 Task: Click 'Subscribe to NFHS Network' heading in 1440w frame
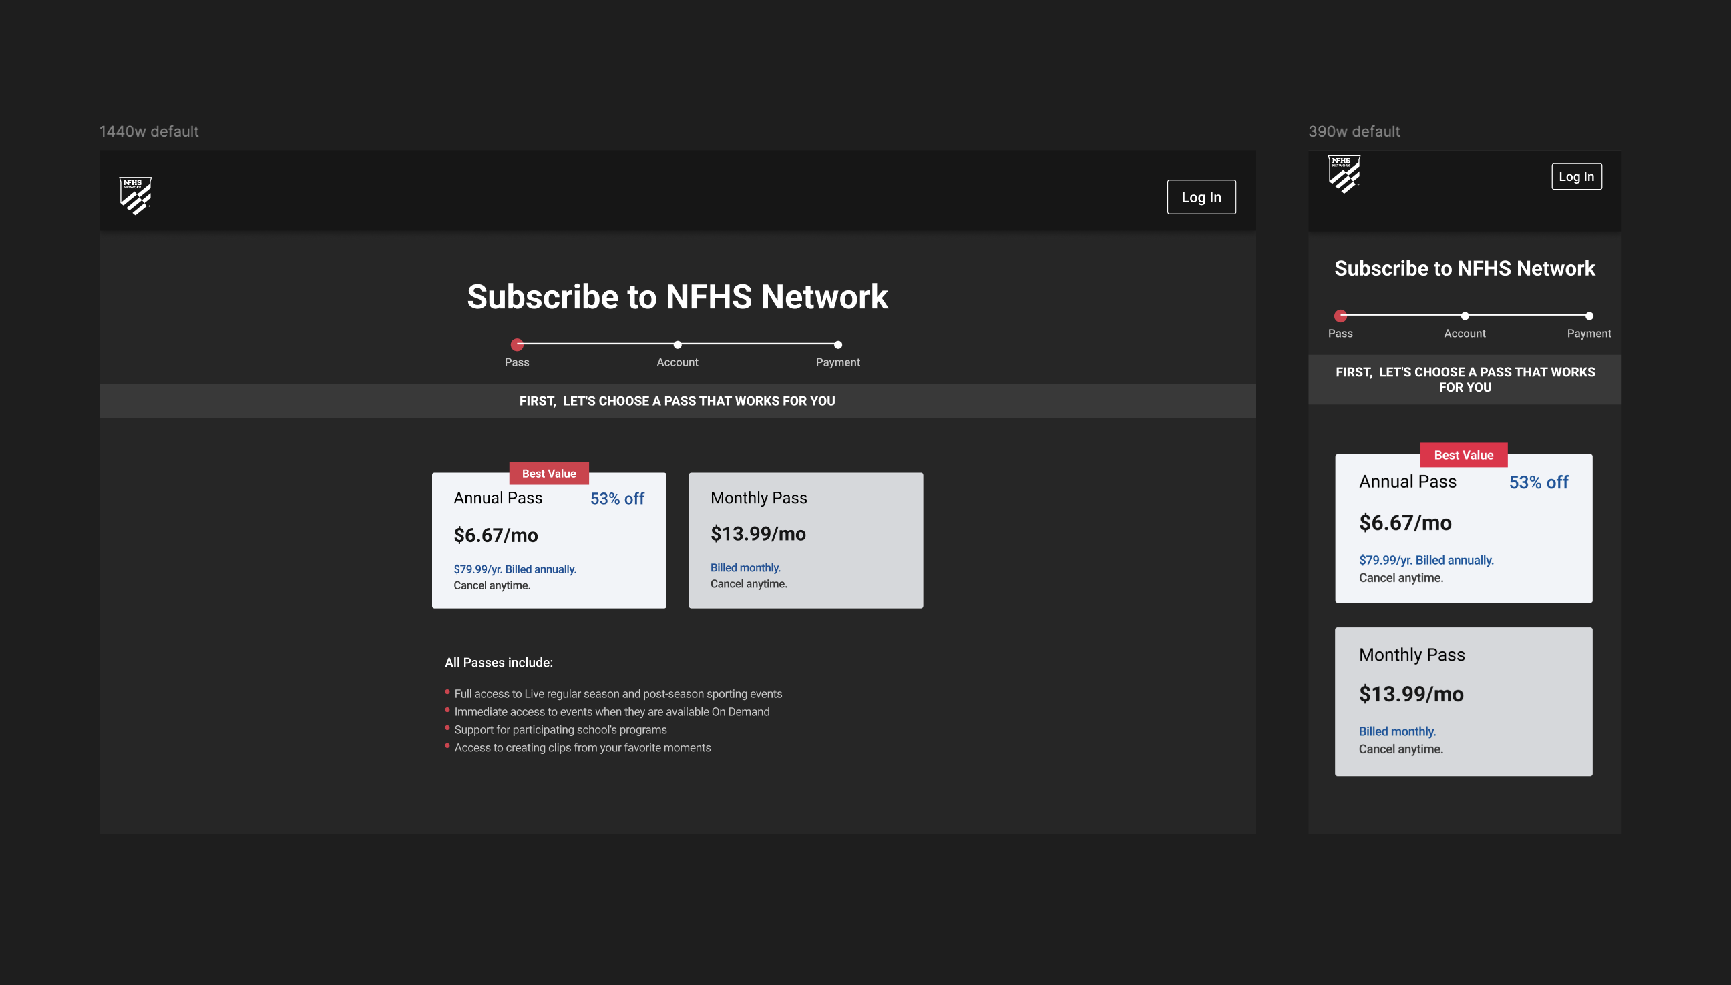678,297
